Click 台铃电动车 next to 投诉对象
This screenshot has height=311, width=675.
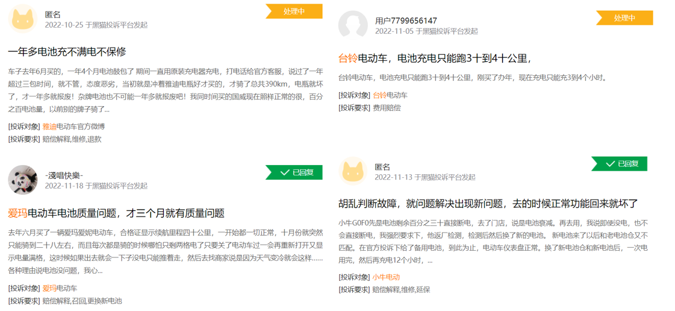click(x=390, y=95)
